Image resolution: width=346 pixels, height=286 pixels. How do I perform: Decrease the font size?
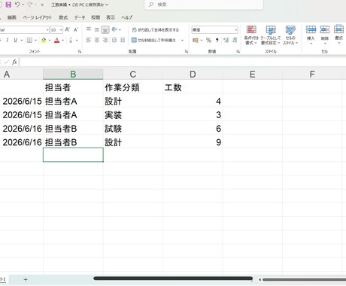(76, 29)
